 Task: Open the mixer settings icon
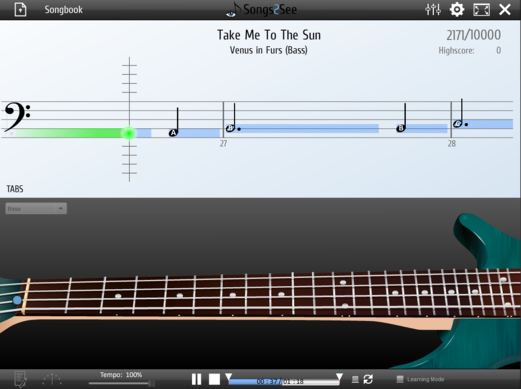coord(433,9)
